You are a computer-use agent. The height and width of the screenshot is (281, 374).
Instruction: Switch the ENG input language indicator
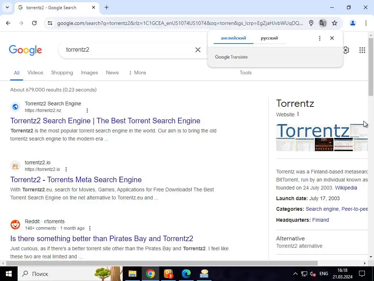[x=324, y=274]
